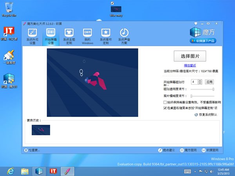Open the 精选壁纸 link
This screenshot has height=176, width=235.
pyautogui.click(x=190, y=65)
